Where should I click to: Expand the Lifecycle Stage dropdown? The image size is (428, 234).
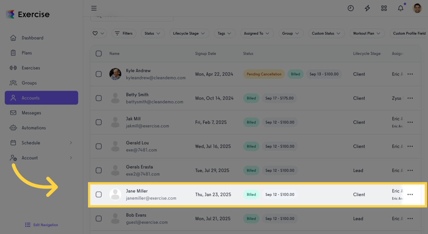pyautogui.click(x=189, y=33)
